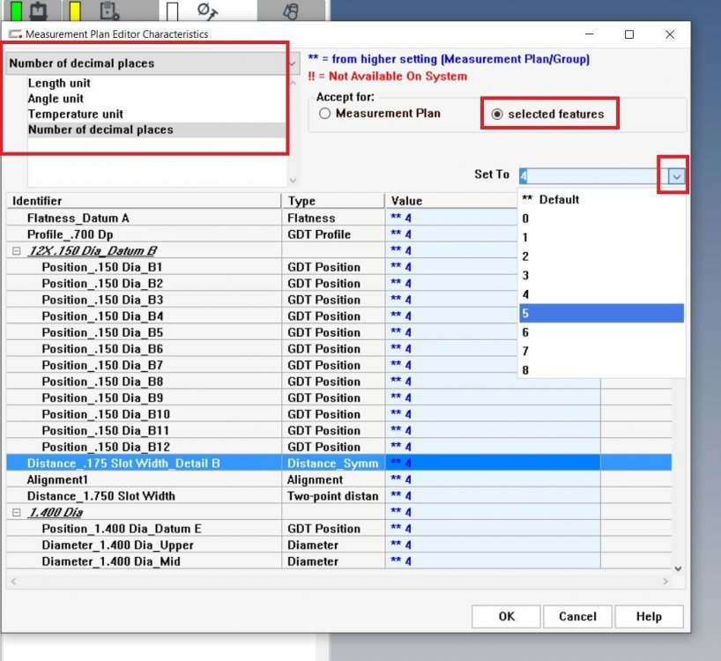Select the 'selected features' radio button
This screenshot has height=661, width=721.
(x=497, y=114)
